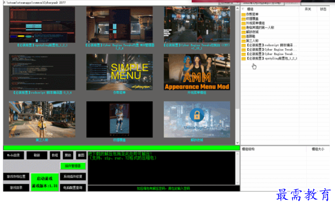Click the 系统插件修复 button
335x210 pixels.
coord(73,177)
